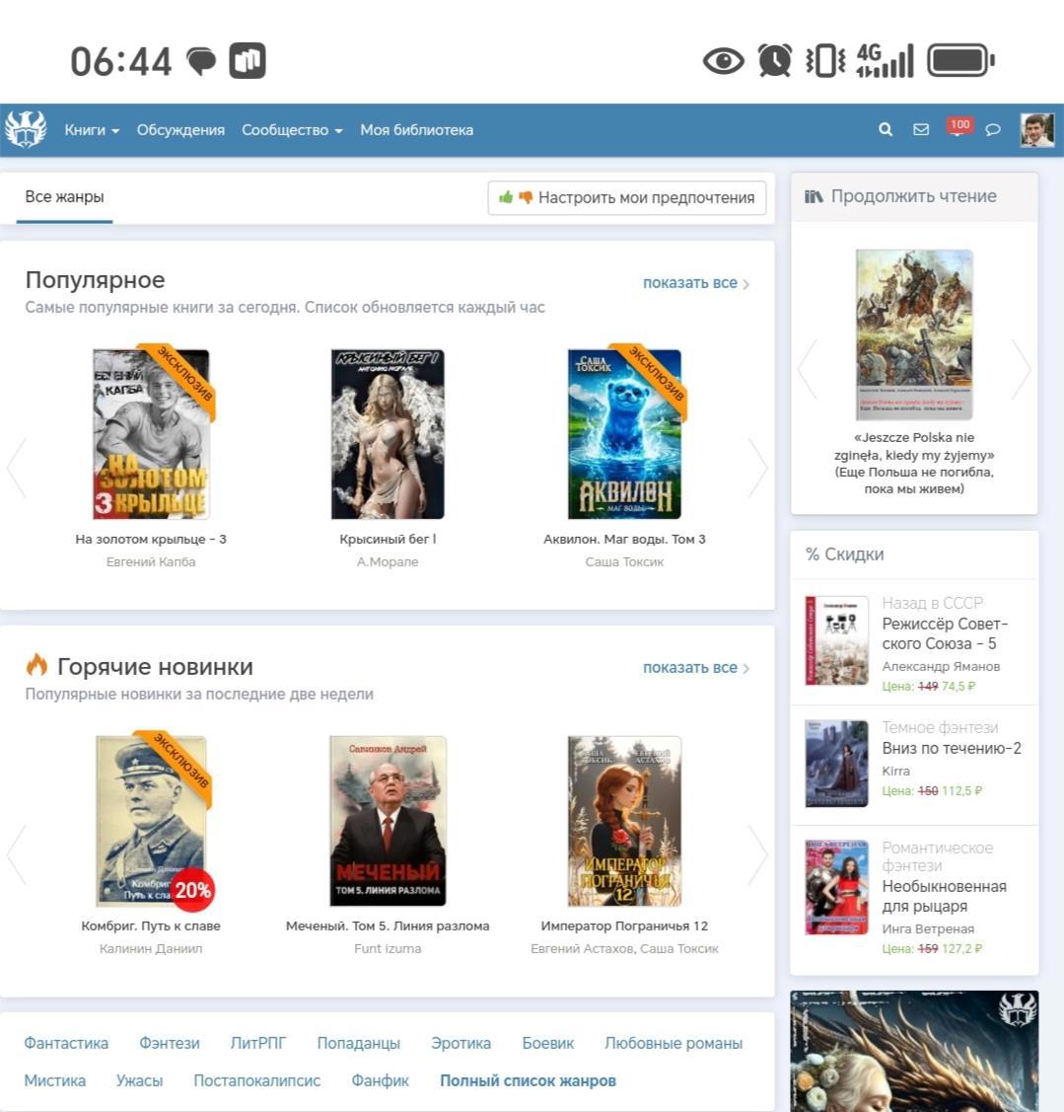Open the chat bubble icon

click(993, 130)
